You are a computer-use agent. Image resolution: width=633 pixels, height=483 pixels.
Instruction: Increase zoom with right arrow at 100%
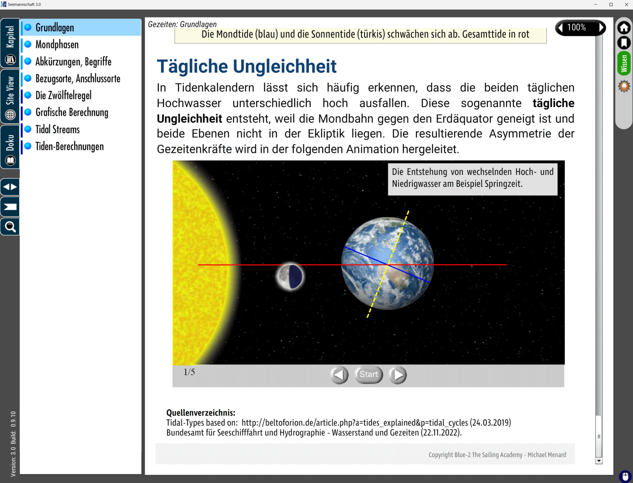(601, 28)
